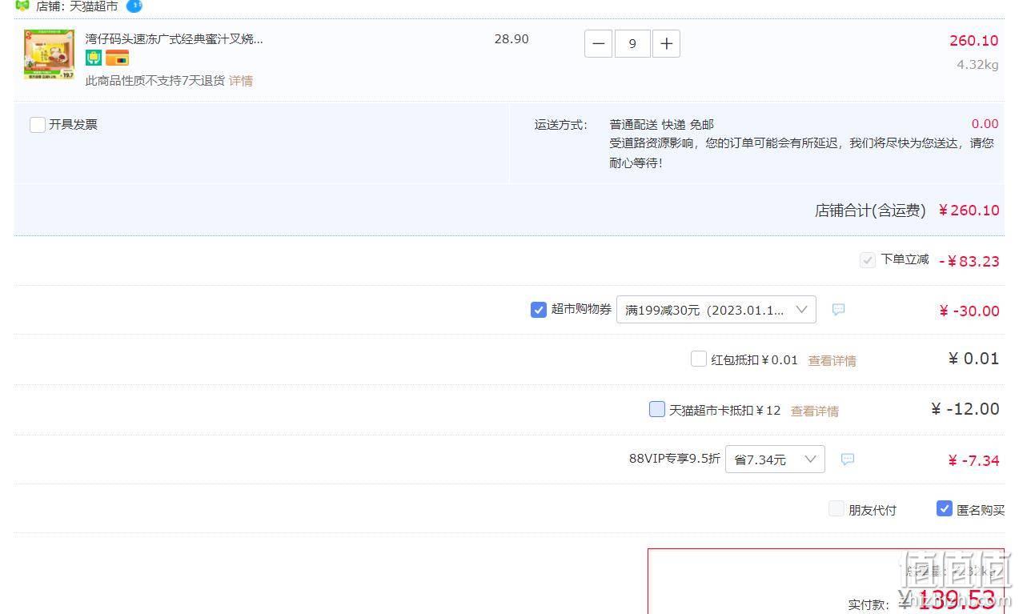Screen dimensions: 1019x614
Task: Open the product thumbnail image
Action: coord(49,54)
